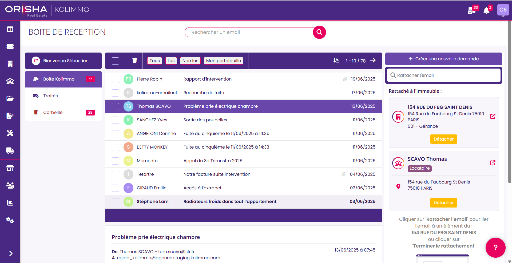512x263 pixels.
Task: Tick the select-all checkbox in toolbar
Action: point(116,61)
